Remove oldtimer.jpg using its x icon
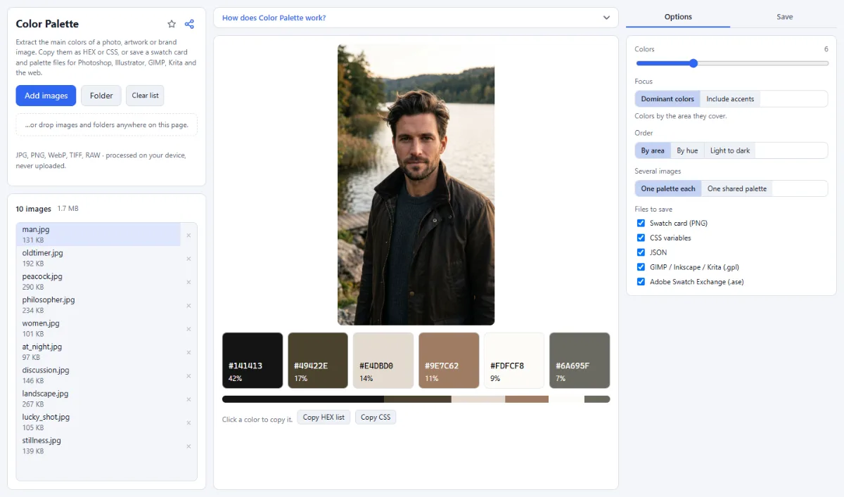The image size is (844, 497). 188,259
